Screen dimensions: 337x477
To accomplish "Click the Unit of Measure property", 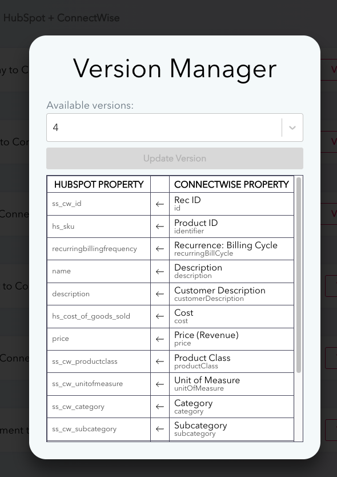I will tap(231, 384).
